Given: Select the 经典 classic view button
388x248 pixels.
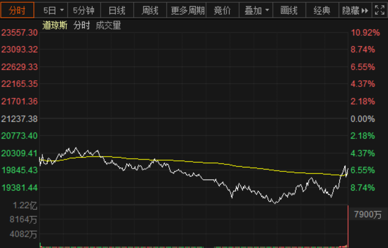Looking at the screenshot, I should click(x=322, y=11).
